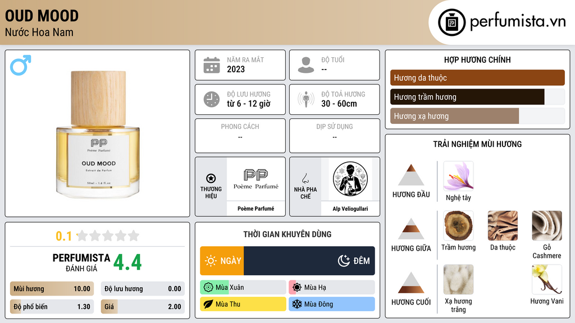Click the flower icon in Mùa Xuân
Viewport: 575px width, 323px height.
point(208,288)
